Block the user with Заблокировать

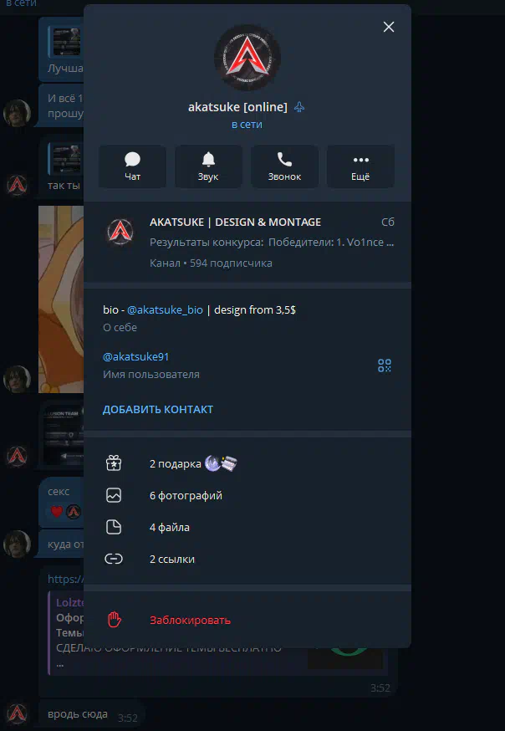click(190, 620)
